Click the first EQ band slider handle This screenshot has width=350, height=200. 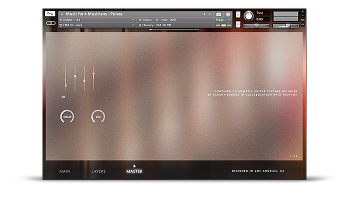(65, 85)
